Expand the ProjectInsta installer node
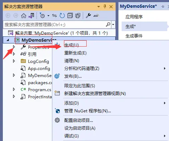 (14, 96)
